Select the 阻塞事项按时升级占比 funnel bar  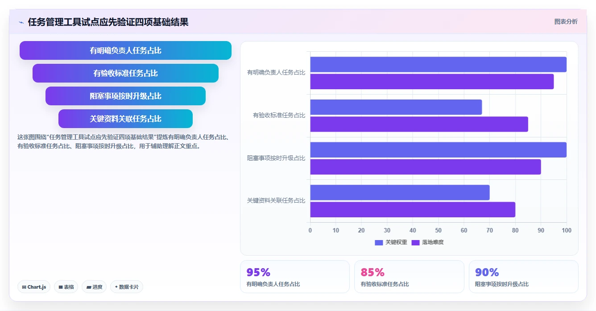125,96
